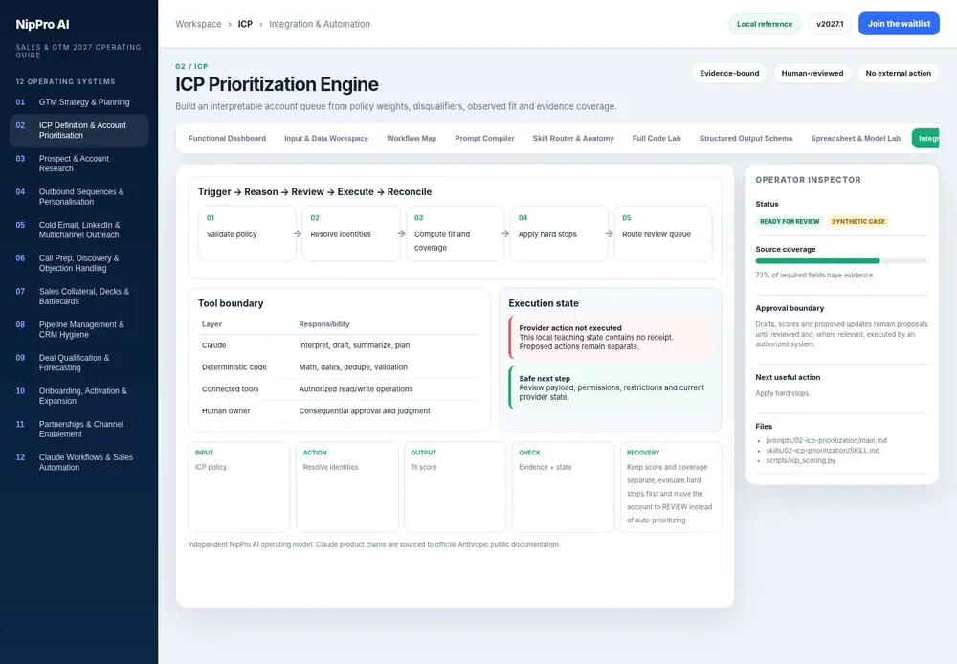Select ICP Definition & Account Prioritisation item
Viewport: 957px width, 664px height.
click(x=78, y=131)
